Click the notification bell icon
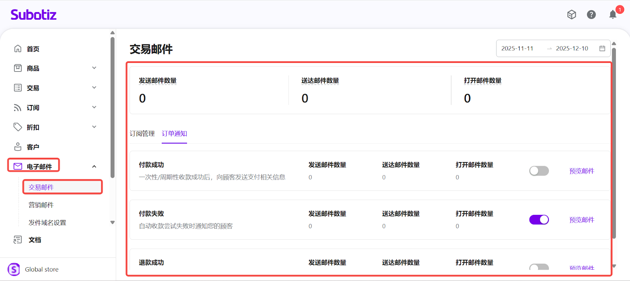630x281 pixels. 613,15
